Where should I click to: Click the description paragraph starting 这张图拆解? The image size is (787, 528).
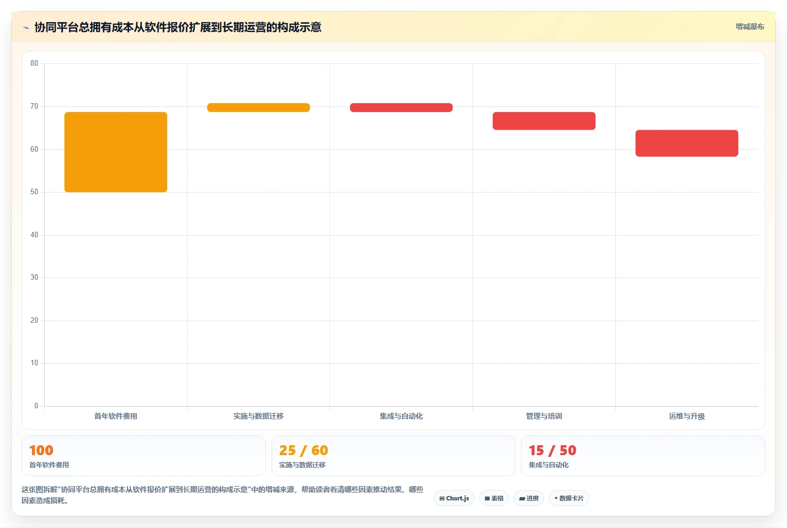click(222, 495)
